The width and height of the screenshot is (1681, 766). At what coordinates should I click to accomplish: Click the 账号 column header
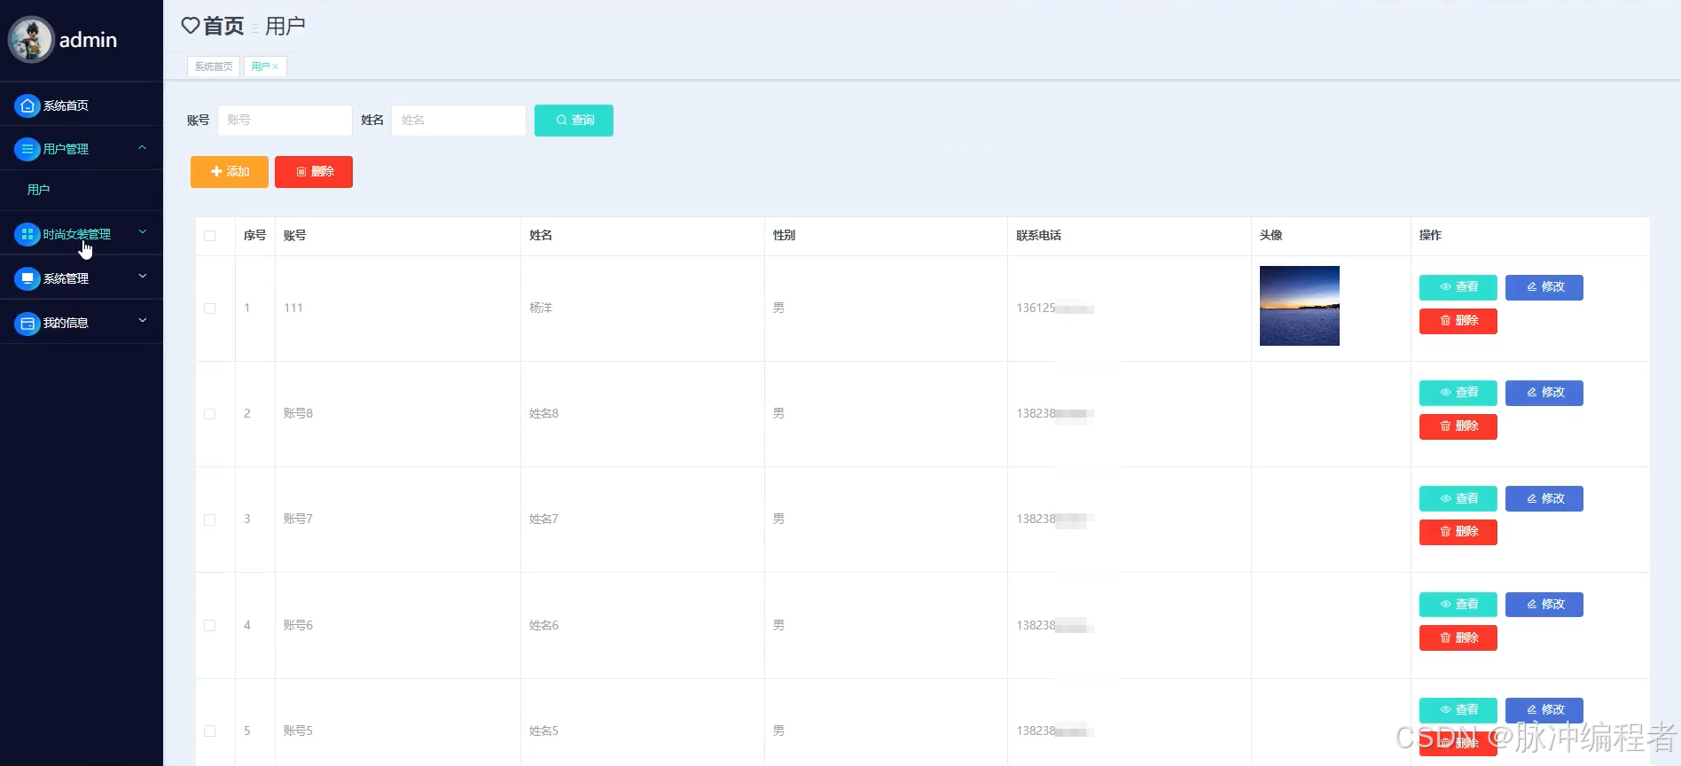[x=294, y=236]
